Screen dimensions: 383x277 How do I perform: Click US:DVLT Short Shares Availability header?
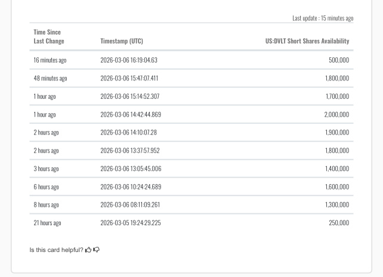[307, 41]
